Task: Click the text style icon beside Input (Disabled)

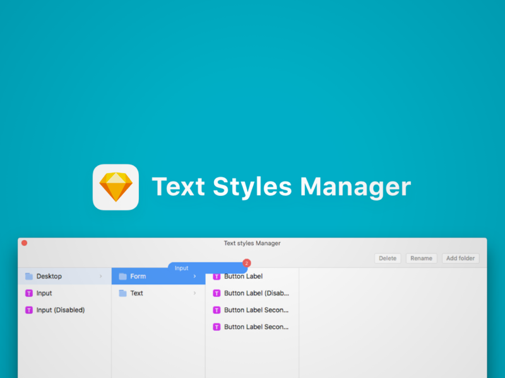Action: coord(29,310)
